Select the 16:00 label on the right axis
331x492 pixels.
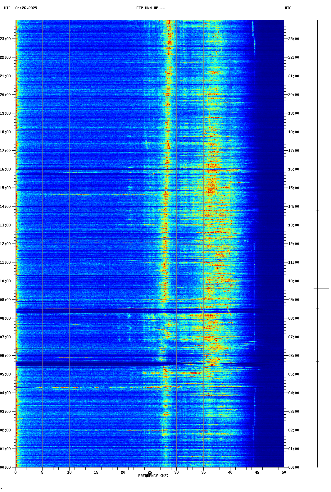coord(293,169)
